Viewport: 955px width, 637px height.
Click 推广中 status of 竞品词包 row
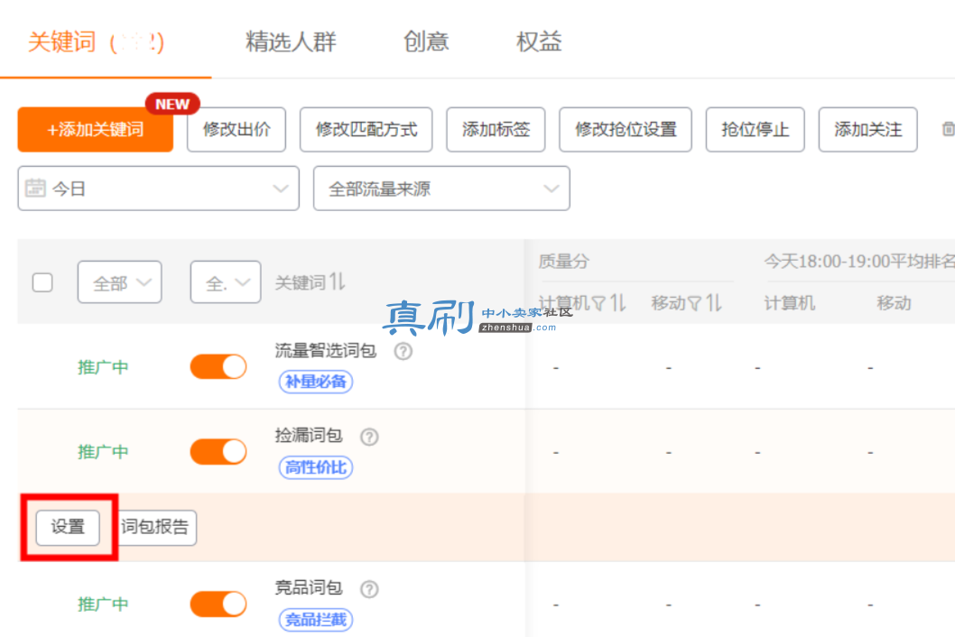click(x=103, y=605)
